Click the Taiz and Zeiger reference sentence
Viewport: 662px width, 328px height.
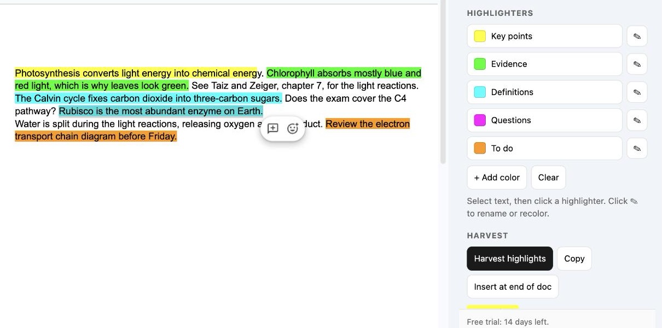click(305, 86)
